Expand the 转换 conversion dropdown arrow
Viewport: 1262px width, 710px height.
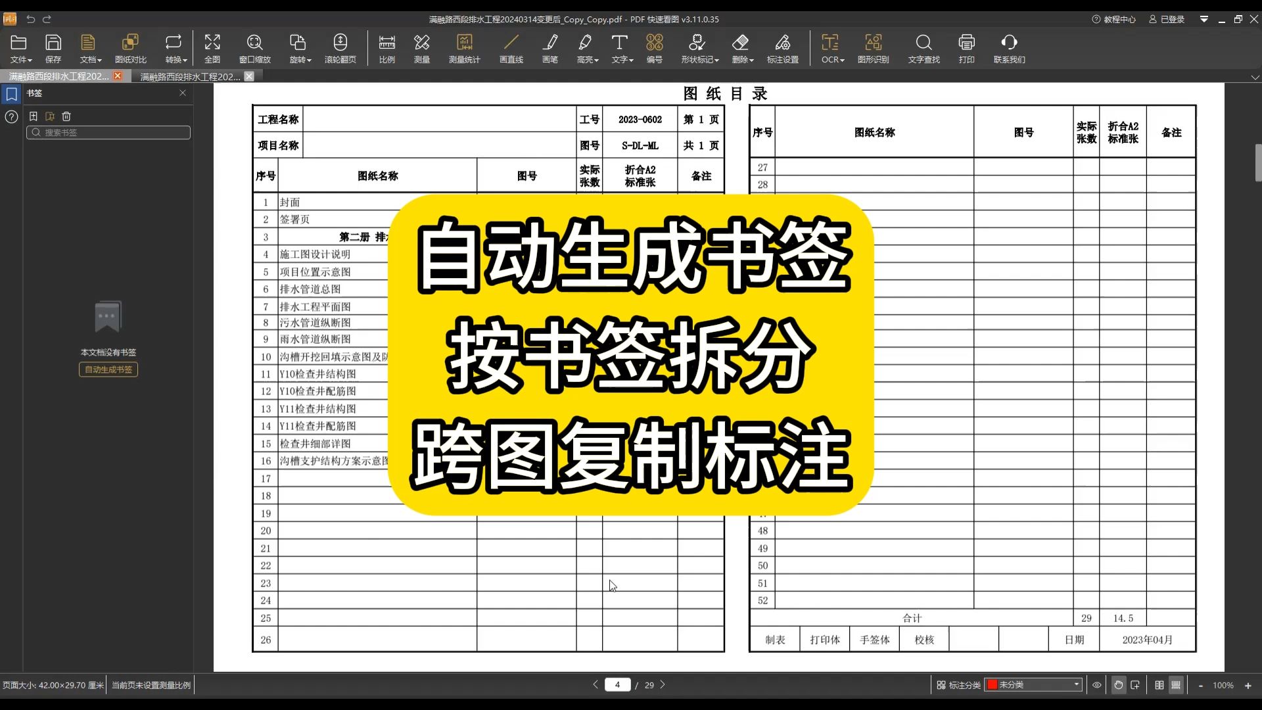click(x=186, y=59)
